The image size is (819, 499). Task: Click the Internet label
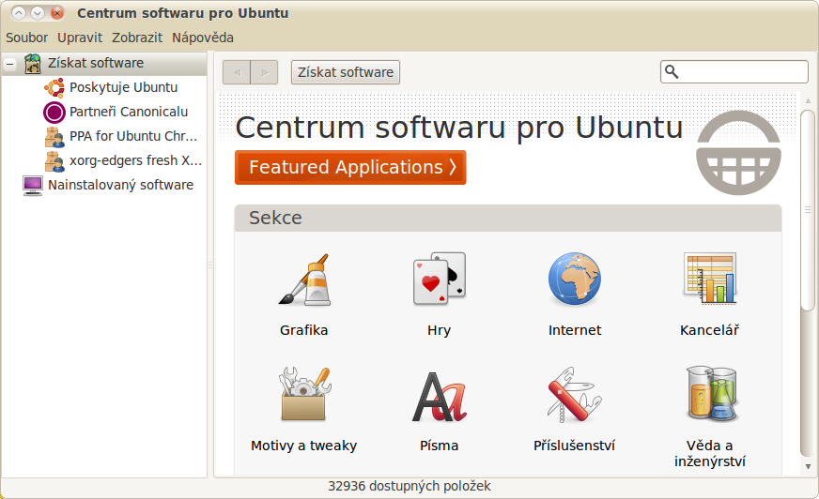[x=575, y=330]
